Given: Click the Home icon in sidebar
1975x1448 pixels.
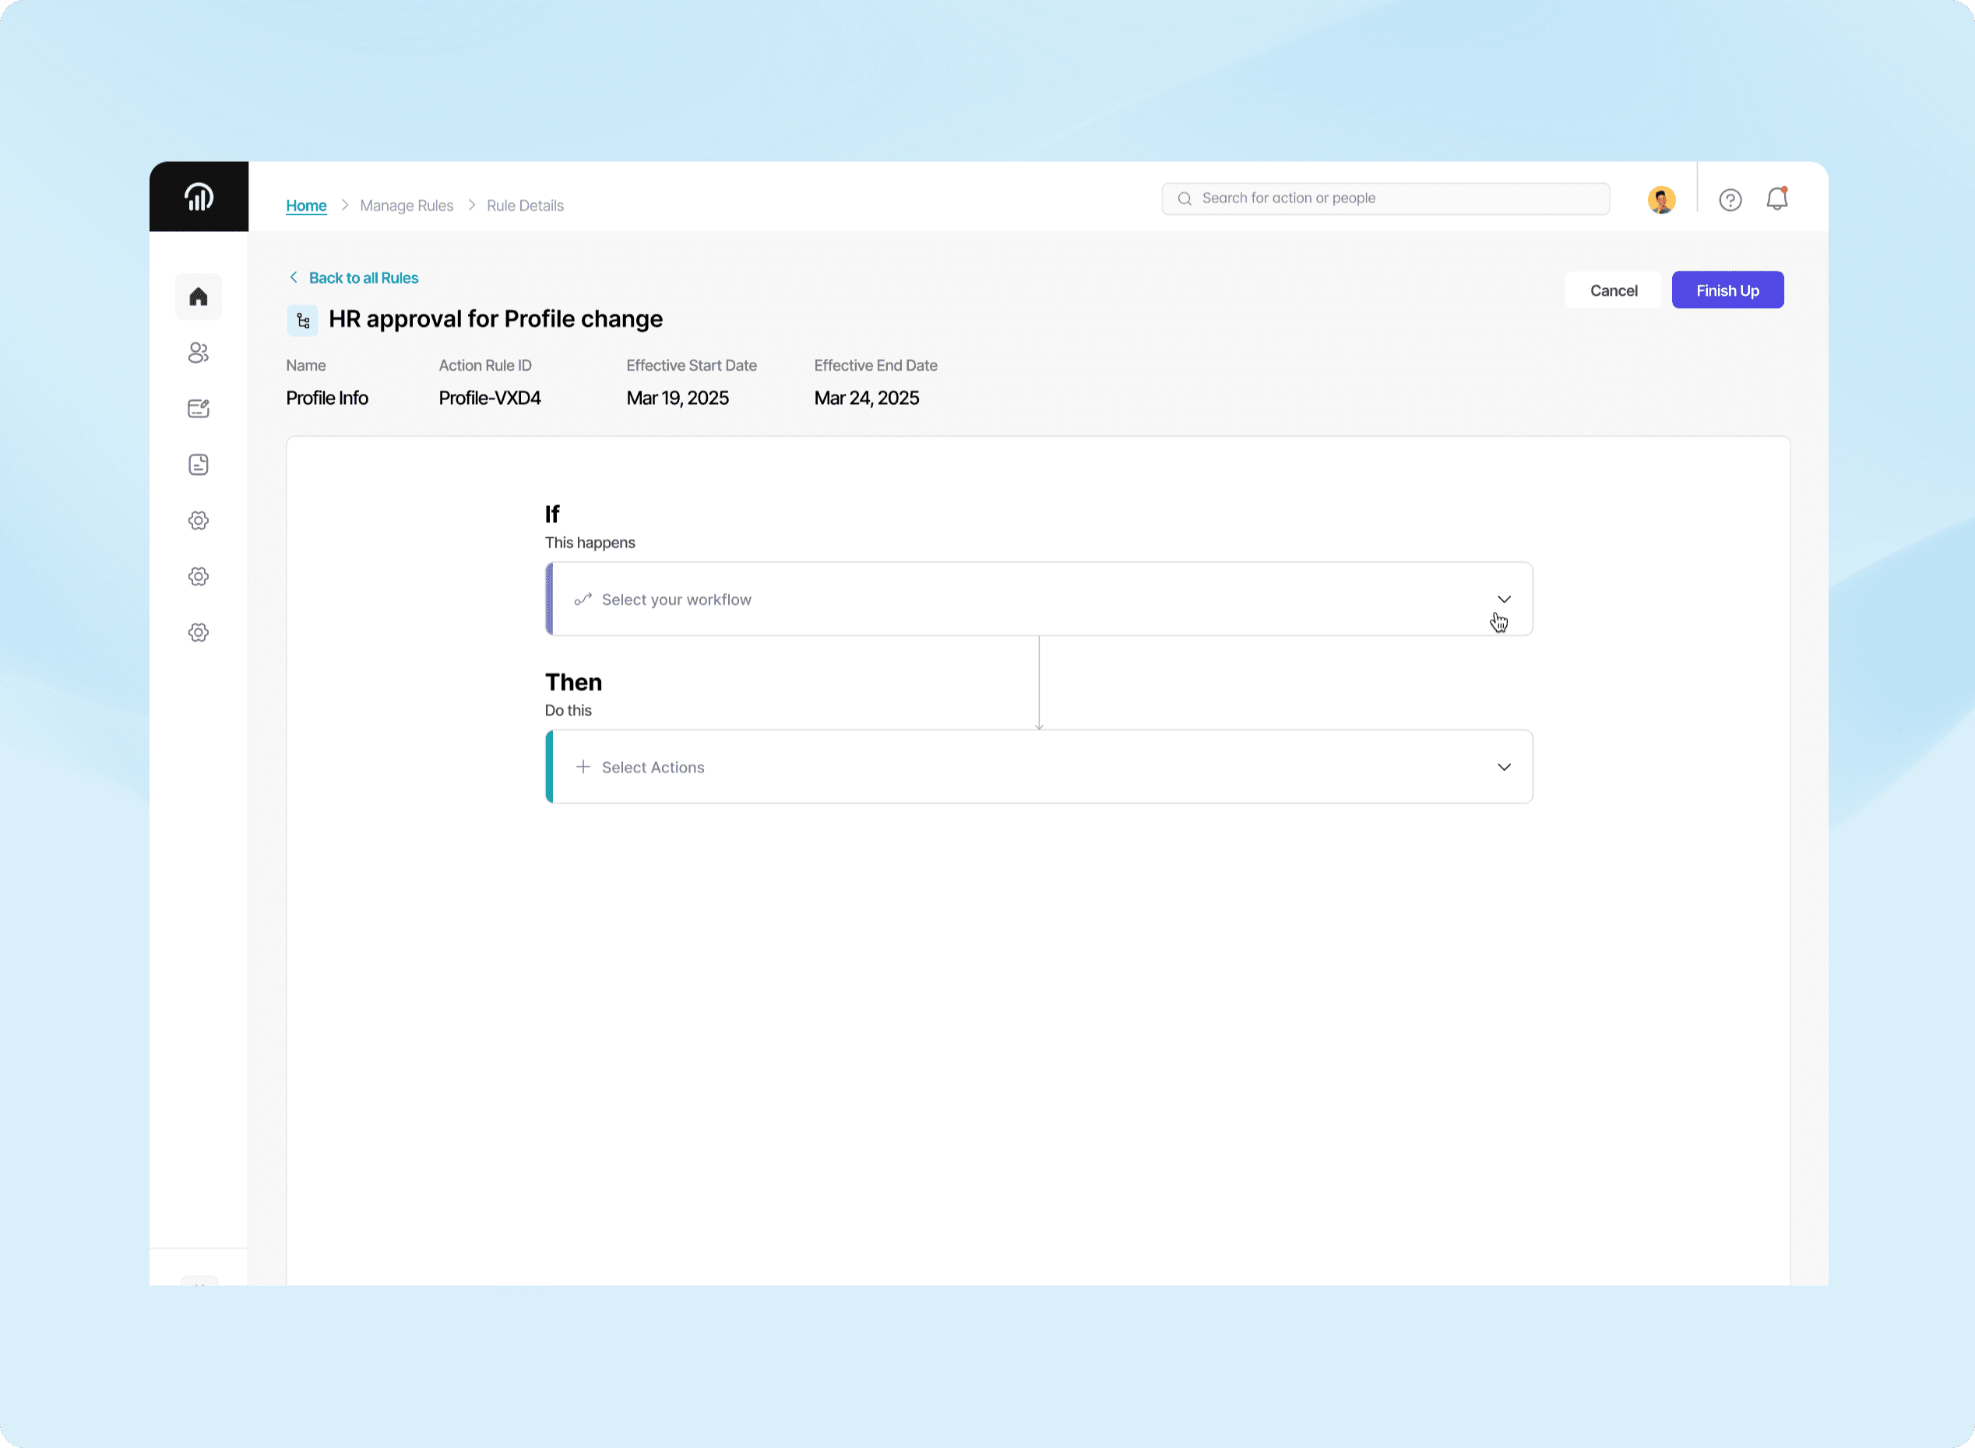Looking at the screenshot, I should pyautogui.click(x=198, y=297).
